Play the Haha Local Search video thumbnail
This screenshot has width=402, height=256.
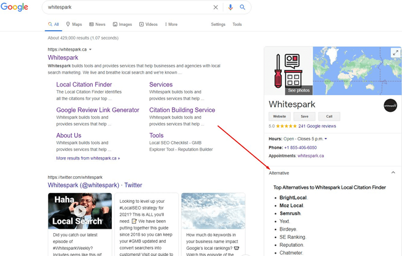[x=80, y=211]
